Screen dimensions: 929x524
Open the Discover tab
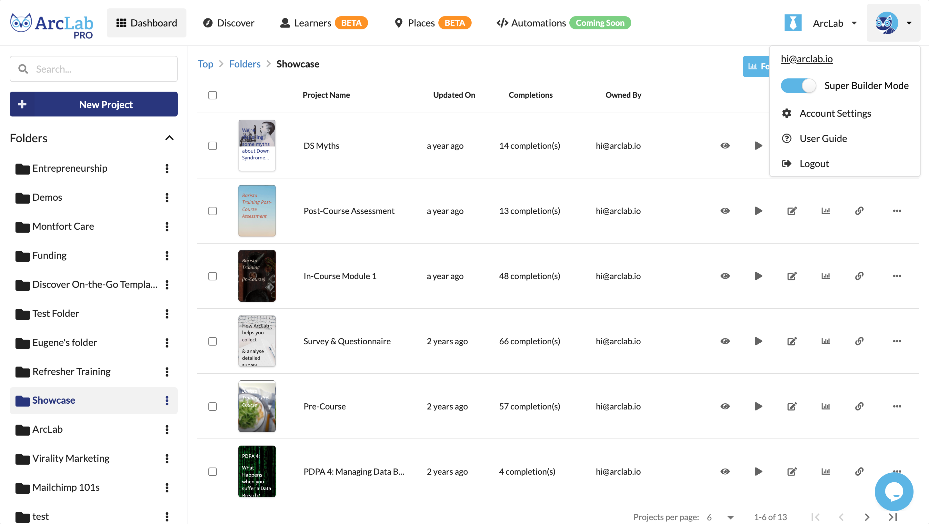pos(229,23)
